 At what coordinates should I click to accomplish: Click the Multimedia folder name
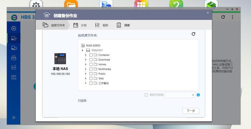(x=105, y=69)
